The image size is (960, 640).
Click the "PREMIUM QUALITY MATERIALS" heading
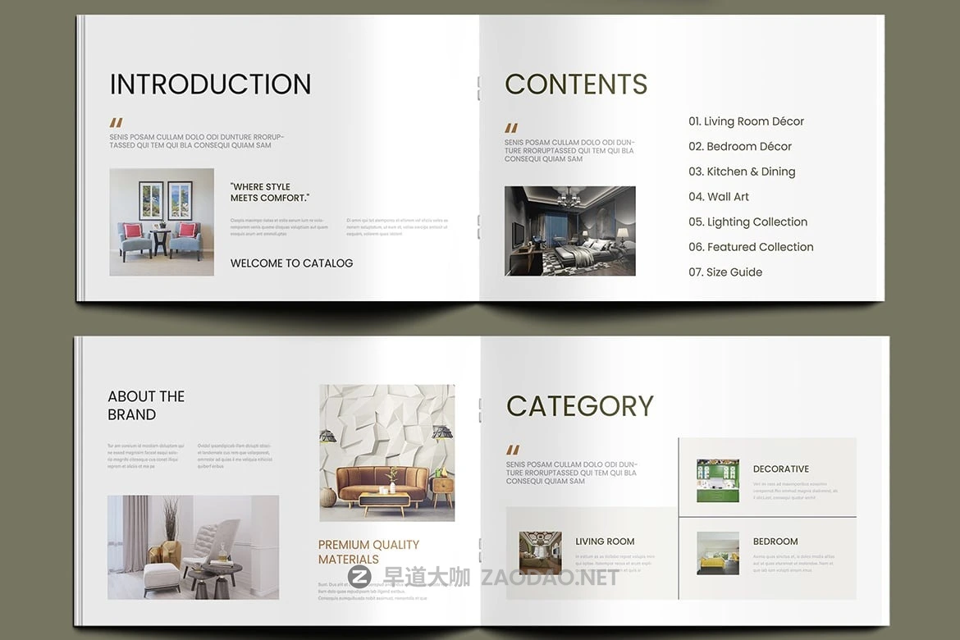coord(368,552)
